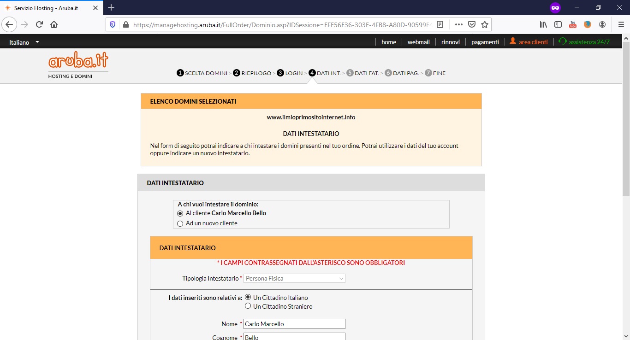Viewport: 630px width, 340px height.
Task: Click into the Nome input field
Action: (294, 324)
